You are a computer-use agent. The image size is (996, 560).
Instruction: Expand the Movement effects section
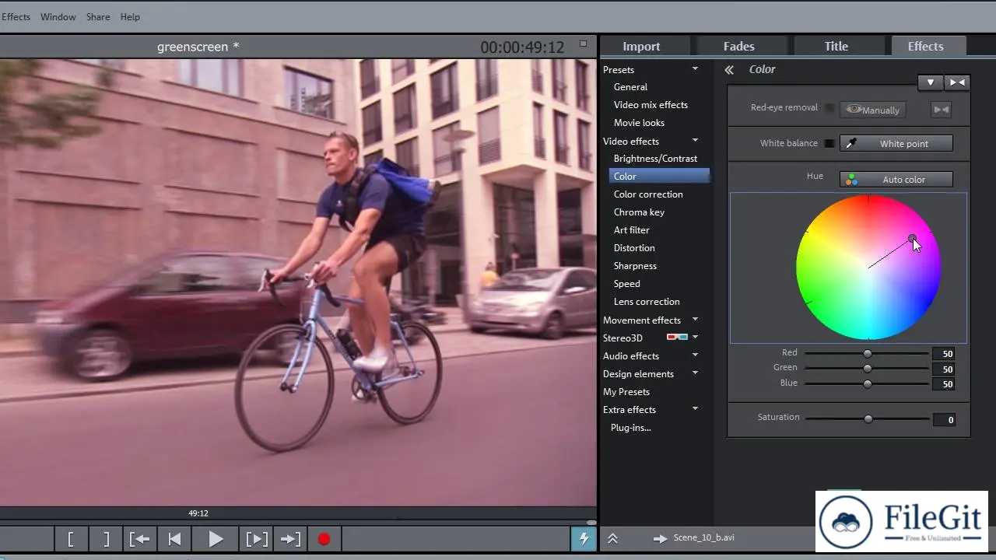coord(695,320)
